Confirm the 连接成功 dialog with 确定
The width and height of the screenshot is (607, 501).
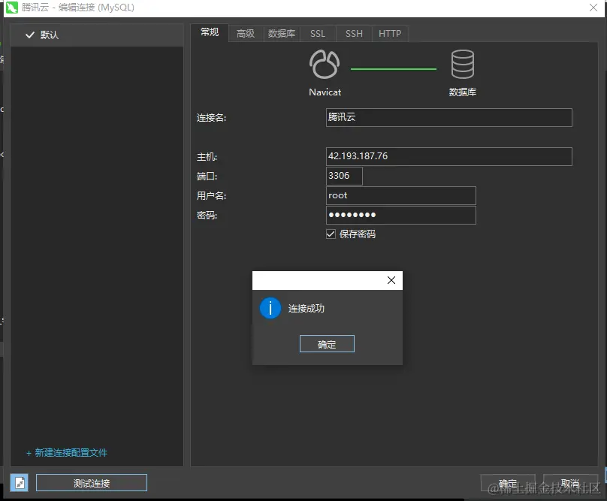(327, 344)
